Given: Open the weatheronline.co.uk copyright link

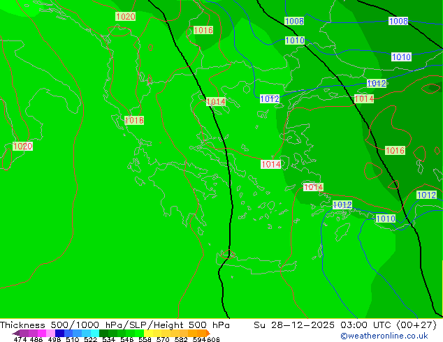Looking at the screenshot, I should tap(384, 336).
